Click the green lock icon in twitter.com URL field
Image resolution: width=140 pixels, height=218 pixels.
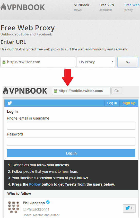(4, 62)
